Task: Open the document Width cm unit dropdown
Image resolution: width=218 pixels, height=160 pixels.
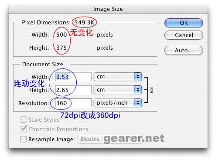Action: [118, 77]
